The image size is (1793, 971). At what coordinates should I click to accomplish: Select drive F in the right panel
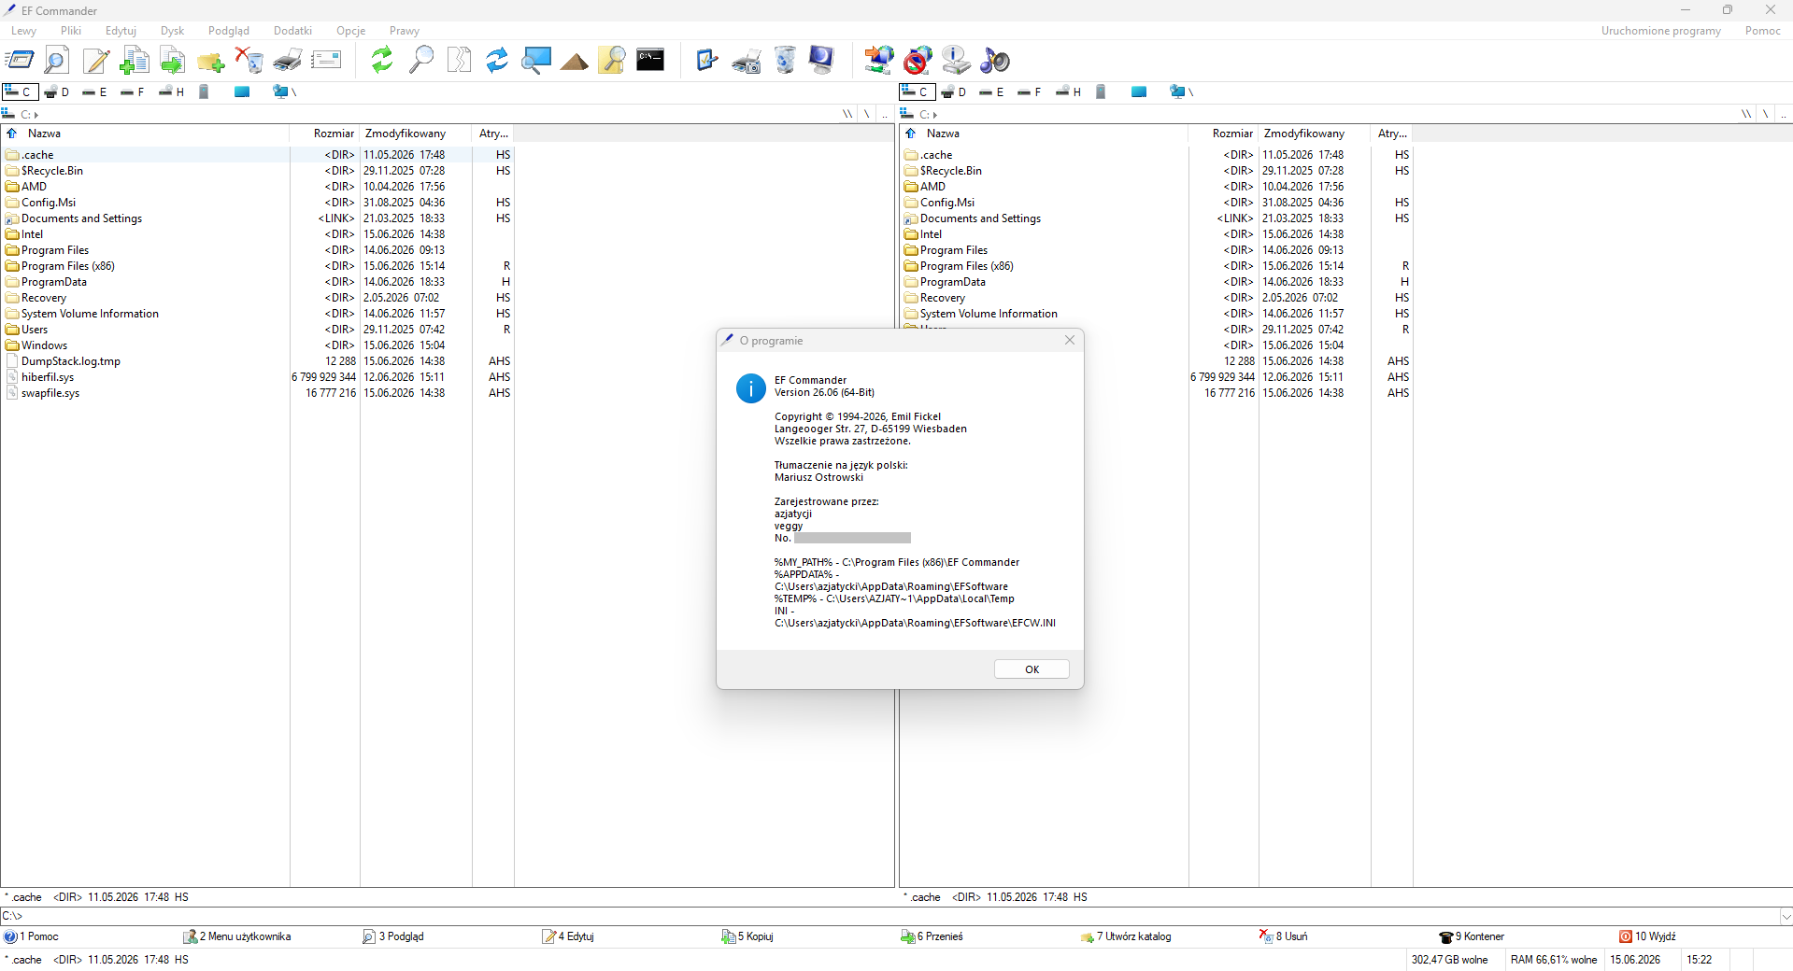1030,91
